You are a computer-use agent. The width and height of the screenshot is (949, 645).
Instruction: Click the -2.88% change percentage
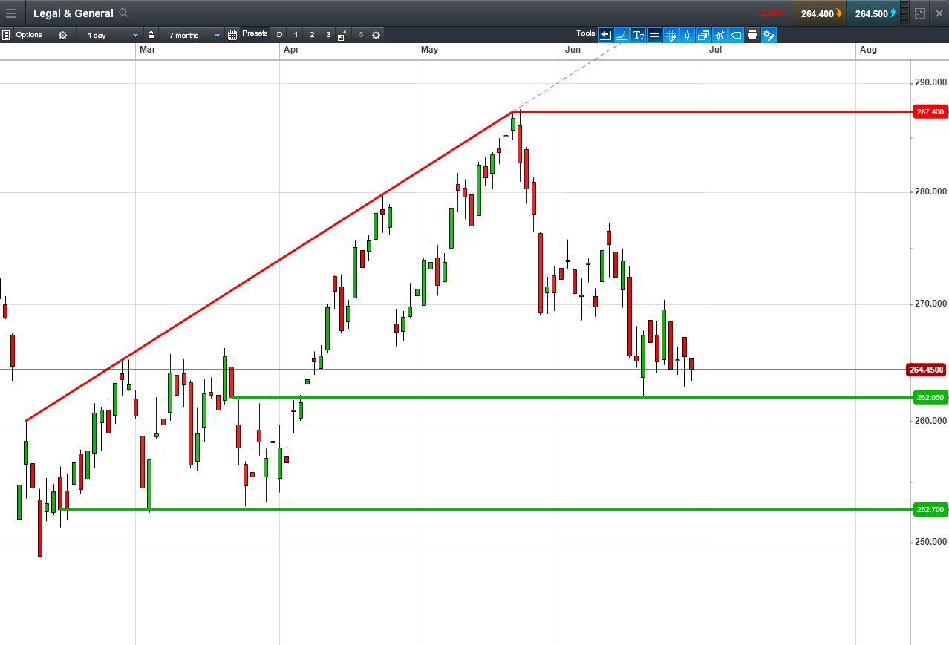(x=772, y=14)
